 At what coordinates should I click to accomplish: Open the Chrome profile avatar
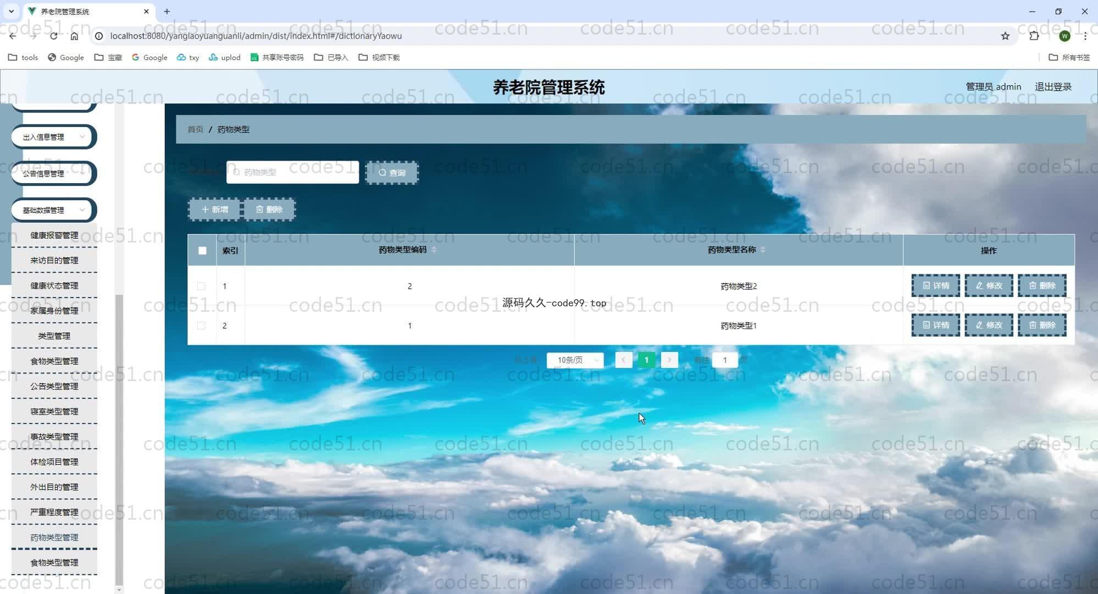pos(1064,36)
